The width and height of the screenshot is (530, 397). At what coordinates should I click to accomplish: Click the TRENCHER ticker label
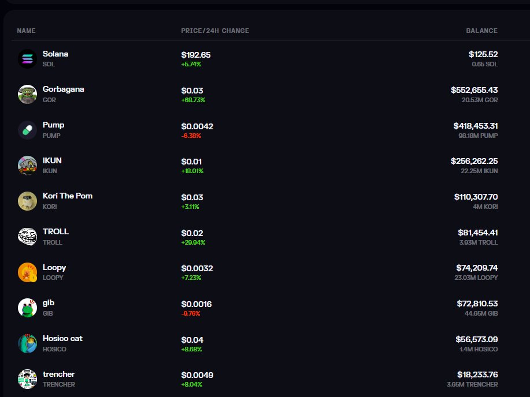pyautogui.click(x=59, y=384)
